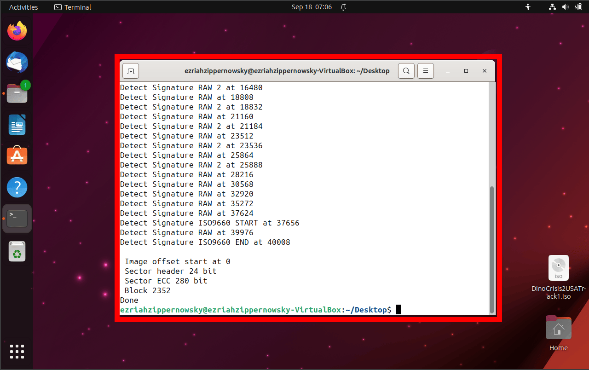Open a new terminal tab
The height and width of the screenshot is (370, 589).
pyautogui.click(x=130, y=71)
